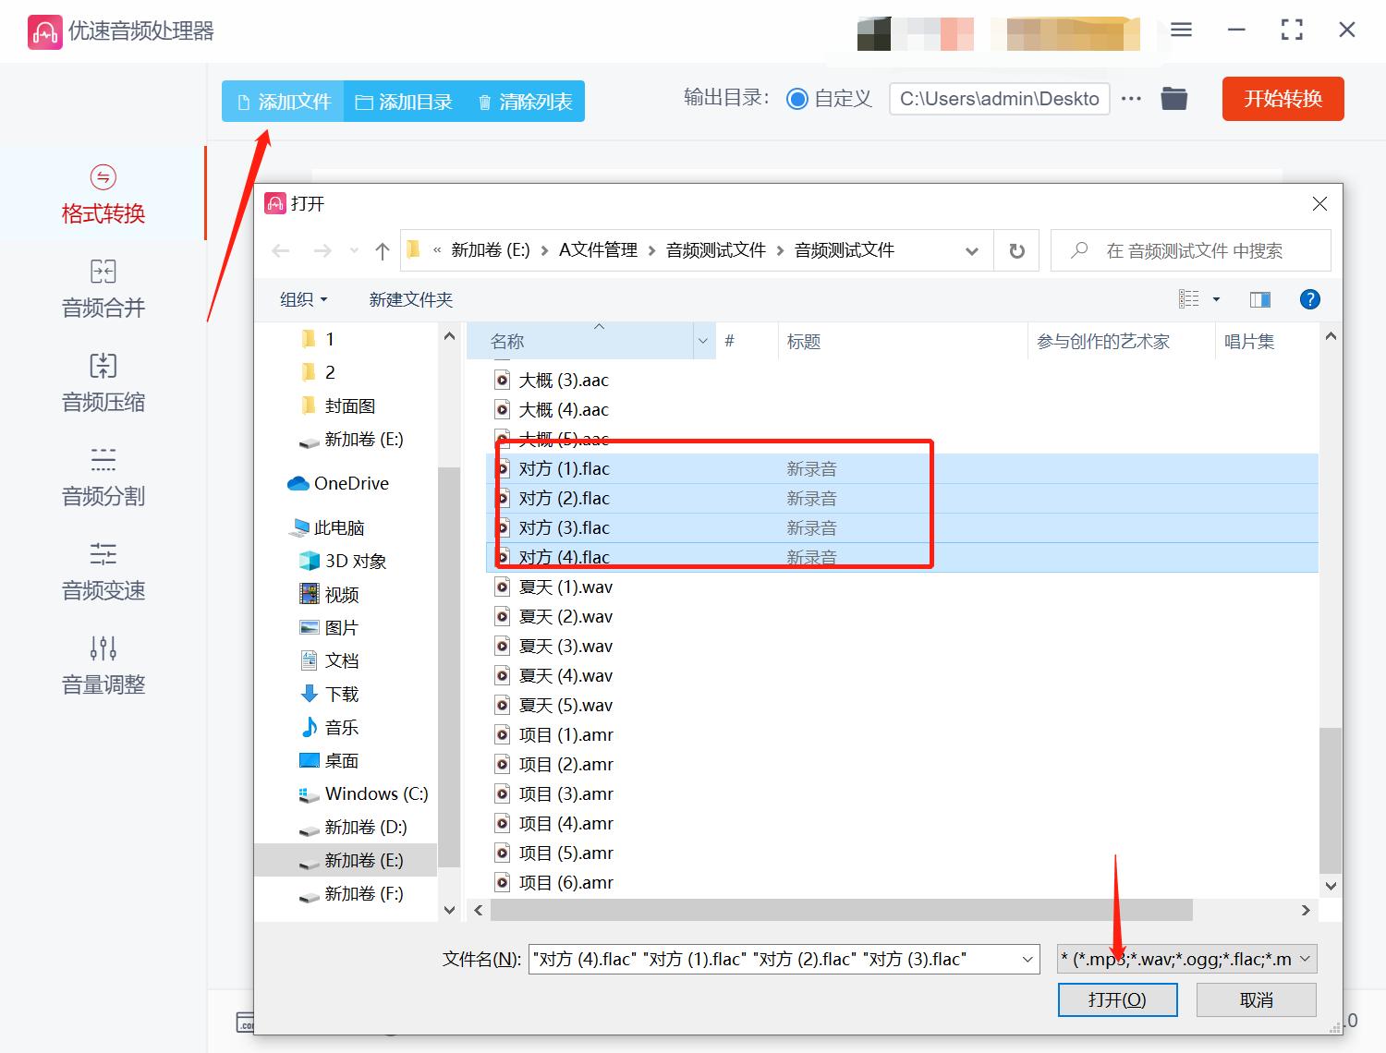Open the output folder browser icon

pos(1173,98)
